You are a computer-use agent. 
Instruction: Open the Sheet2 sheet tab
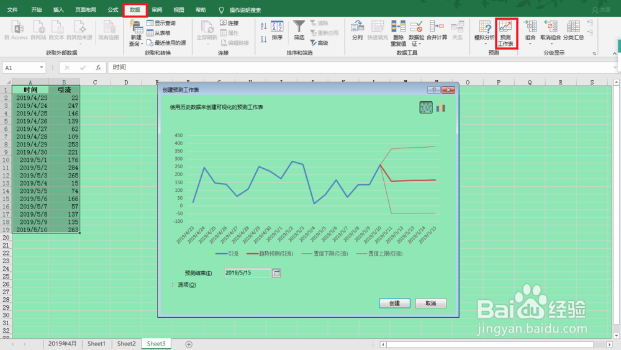pyautogui.click(x=126, y=344)
